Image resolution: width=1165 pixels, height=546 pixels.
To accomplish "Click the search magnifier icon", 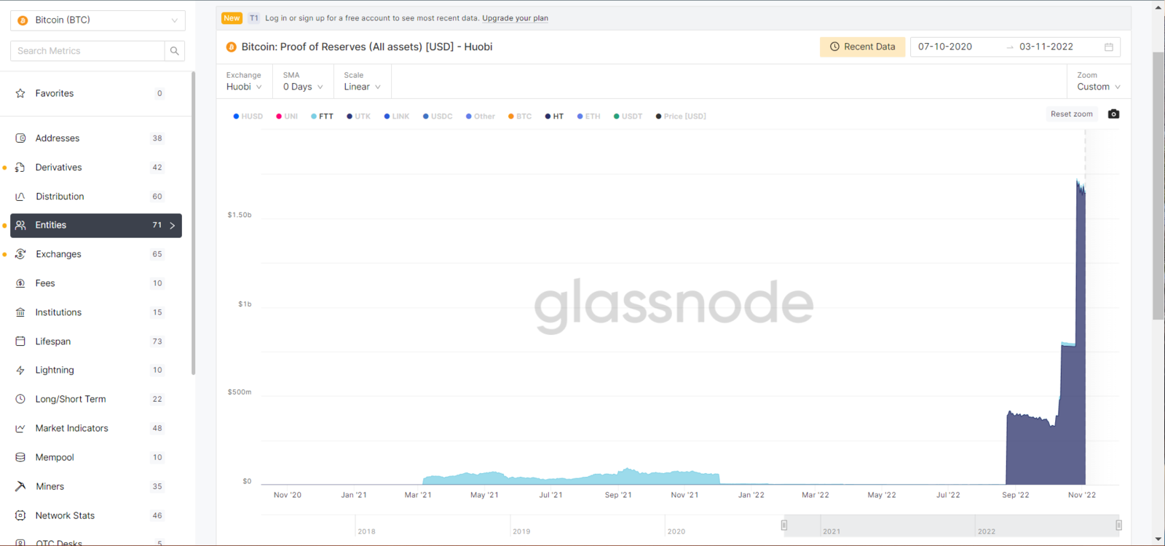I will tap(174, 51).
